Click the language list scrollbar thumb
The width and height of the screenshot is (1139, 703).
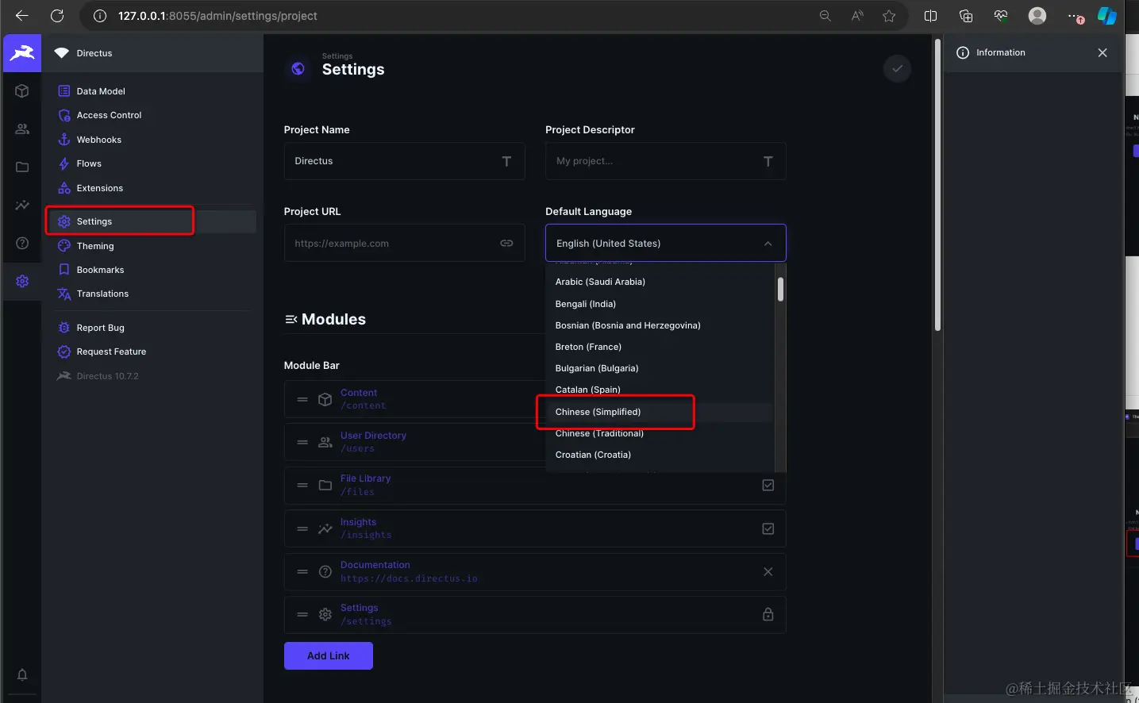pyautogui.click(x=781, y=289)
